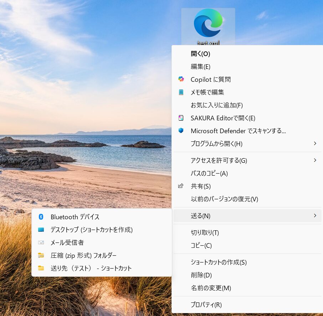323x316 pixels.
Task: Choose コピー(C) from the menu
Action: pyautogui.click(x=247, y=245)
